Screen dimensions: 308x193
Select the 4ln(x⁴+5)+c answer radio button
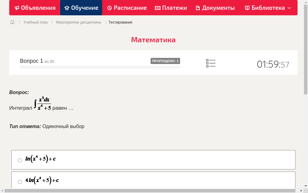pos(20,182)
